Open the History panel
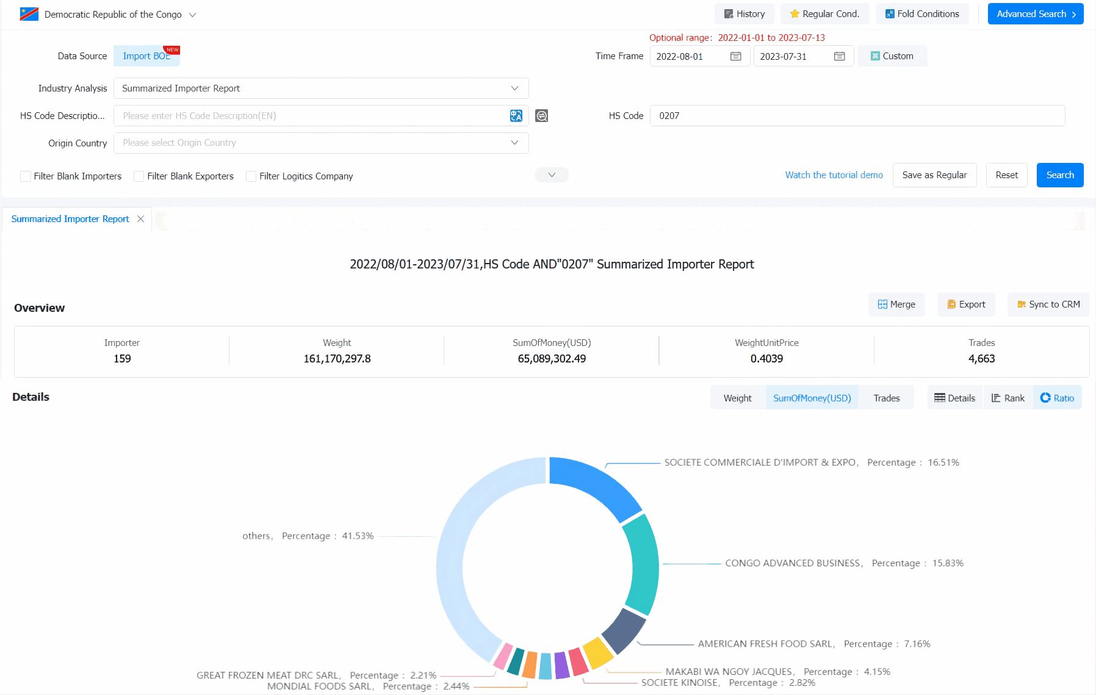Image resolution: width=1096 pixels, height=695 pixels. click(x=744, y=14)
